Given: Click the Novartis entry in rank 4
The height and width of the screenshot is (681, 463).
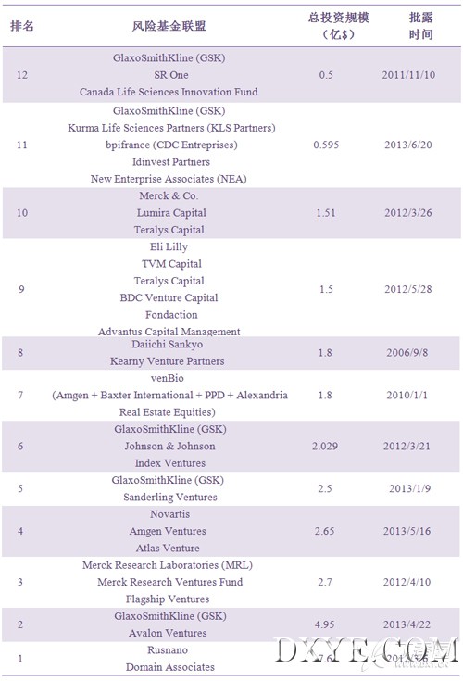Looking at the screenshot, I should click(x=169, y=514).
